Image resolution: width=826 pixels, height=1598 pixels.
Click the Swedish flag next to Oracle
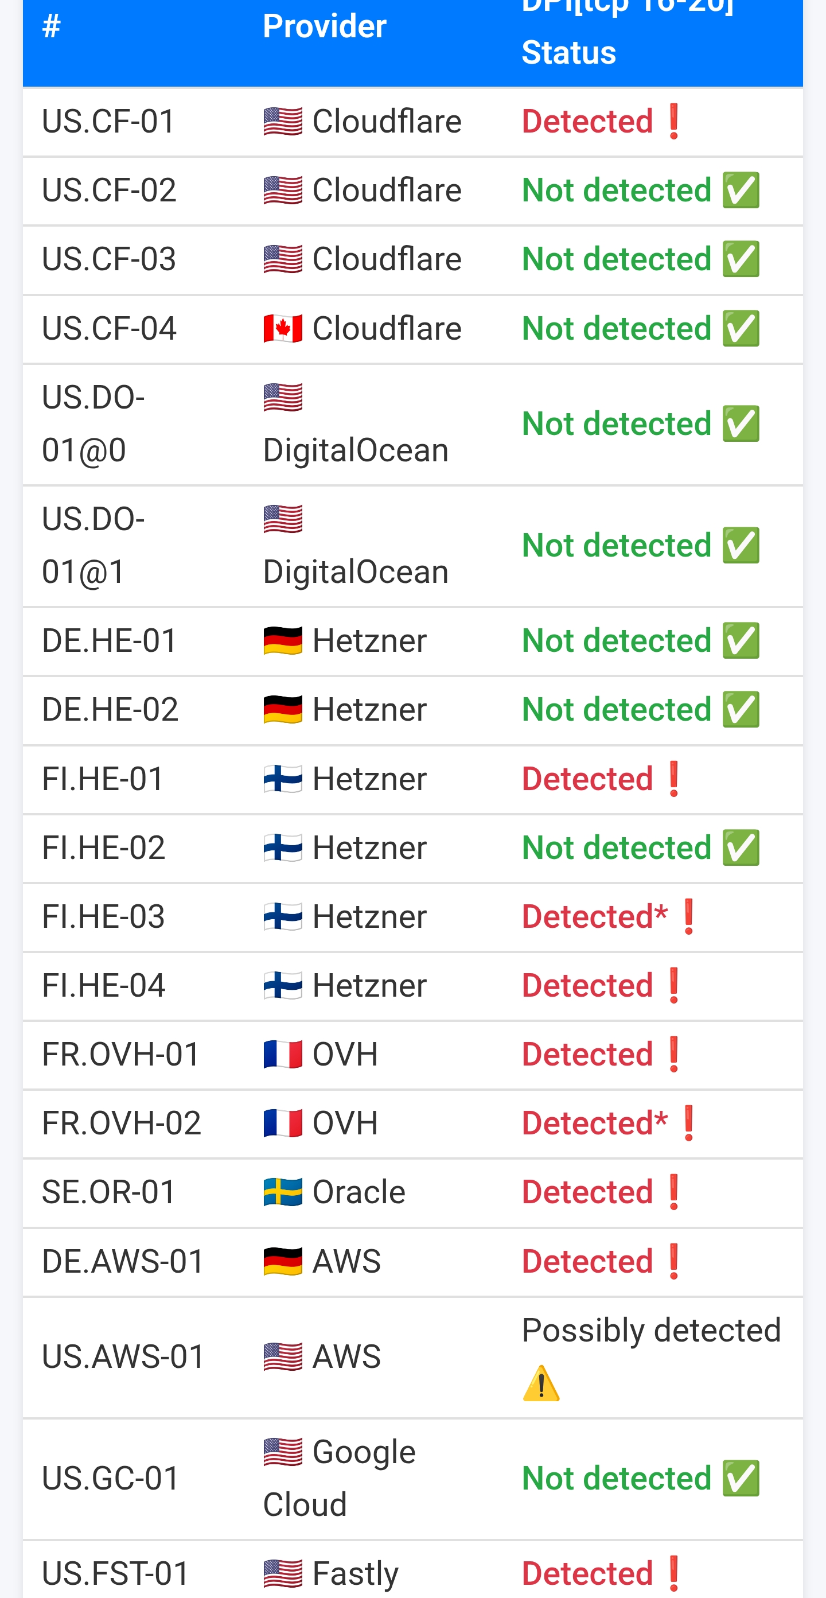tap(283, 1192)
